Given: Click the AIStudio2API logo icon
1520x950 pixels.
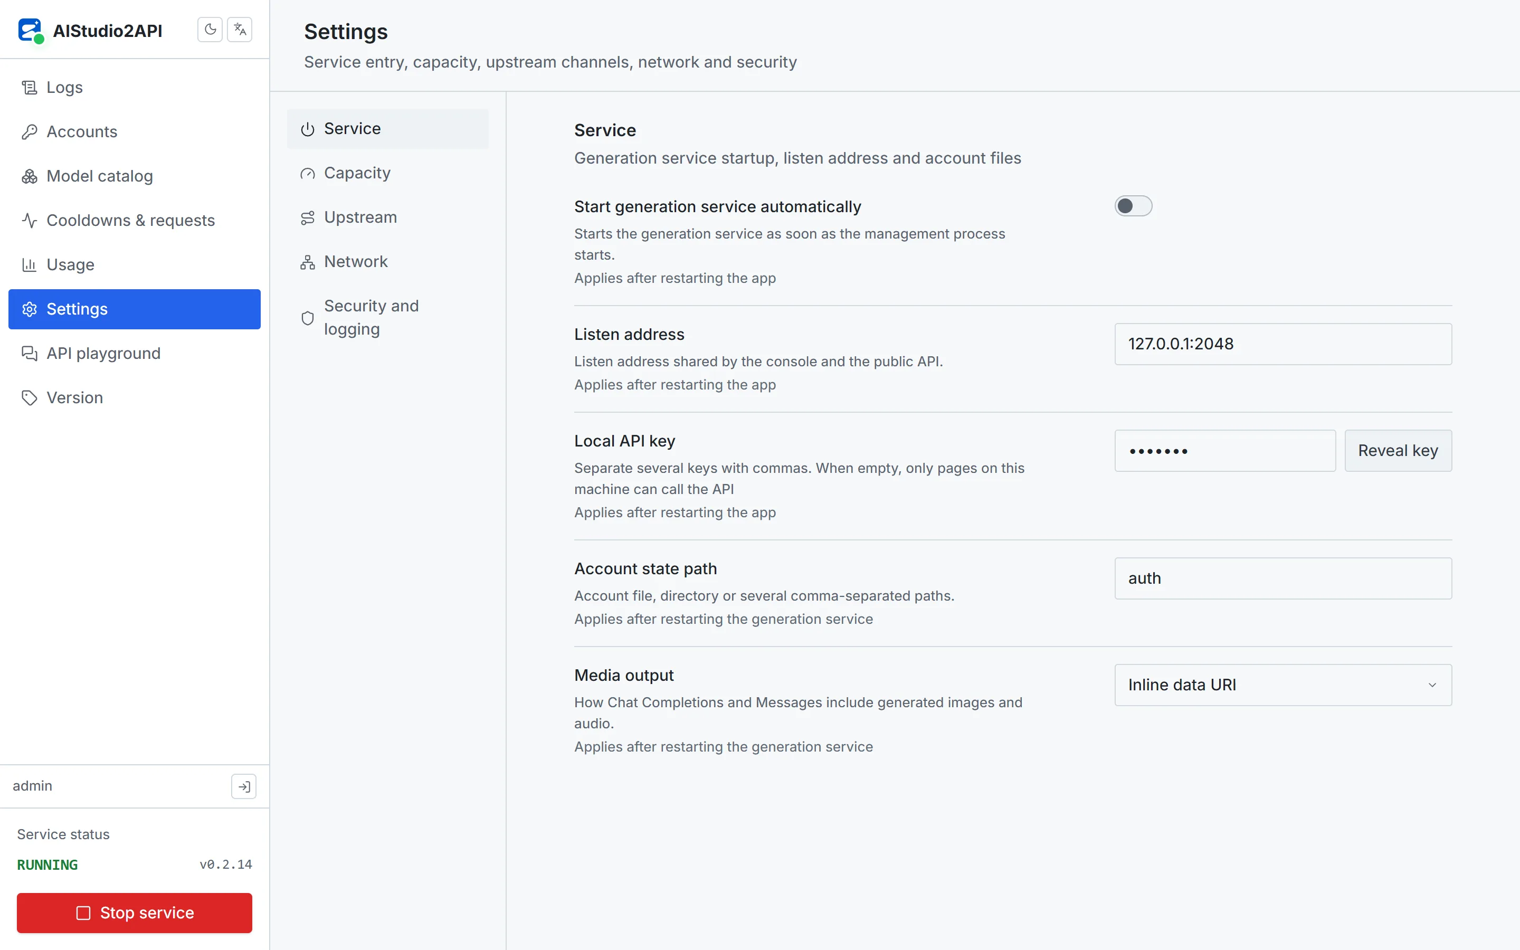Looking at the screenshot, I should pyautogui.click(x=30, y=30).
